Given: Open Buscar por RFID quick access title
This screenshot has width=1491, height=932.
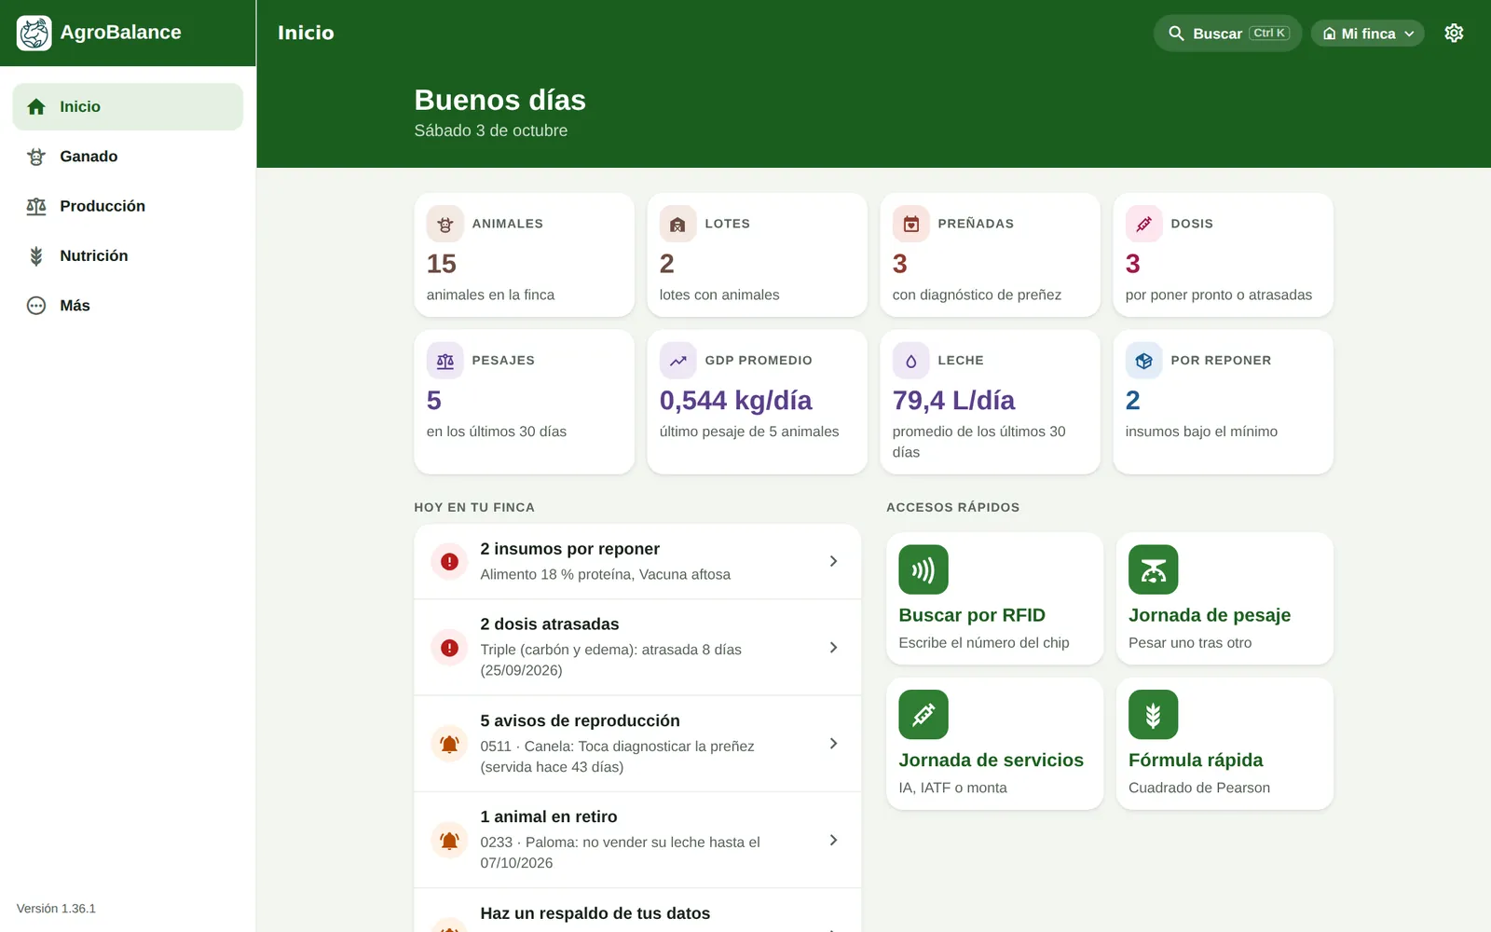Looking at the screenshot, I should tap(972, 615).
